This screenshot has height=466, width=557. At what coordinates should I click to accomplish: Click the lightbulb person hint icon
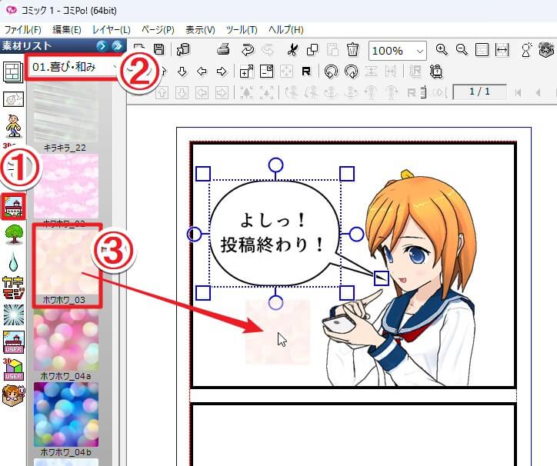526,50
